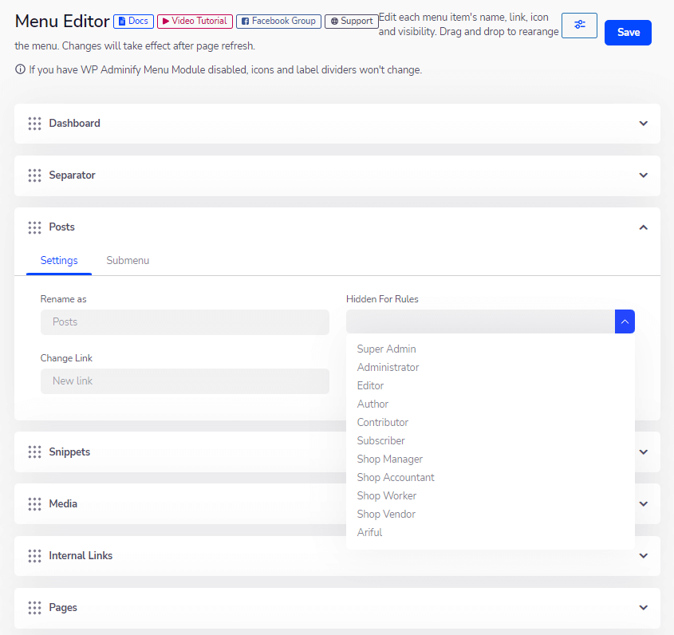Click the drag handle beside Separator
The height and width of the screenshot is (635, 674).
pos(34,175)
